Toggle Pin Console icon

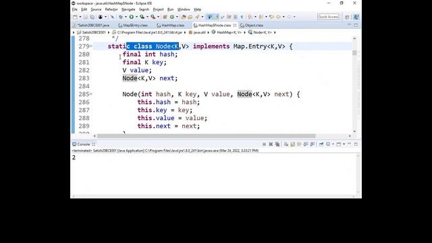321,144
